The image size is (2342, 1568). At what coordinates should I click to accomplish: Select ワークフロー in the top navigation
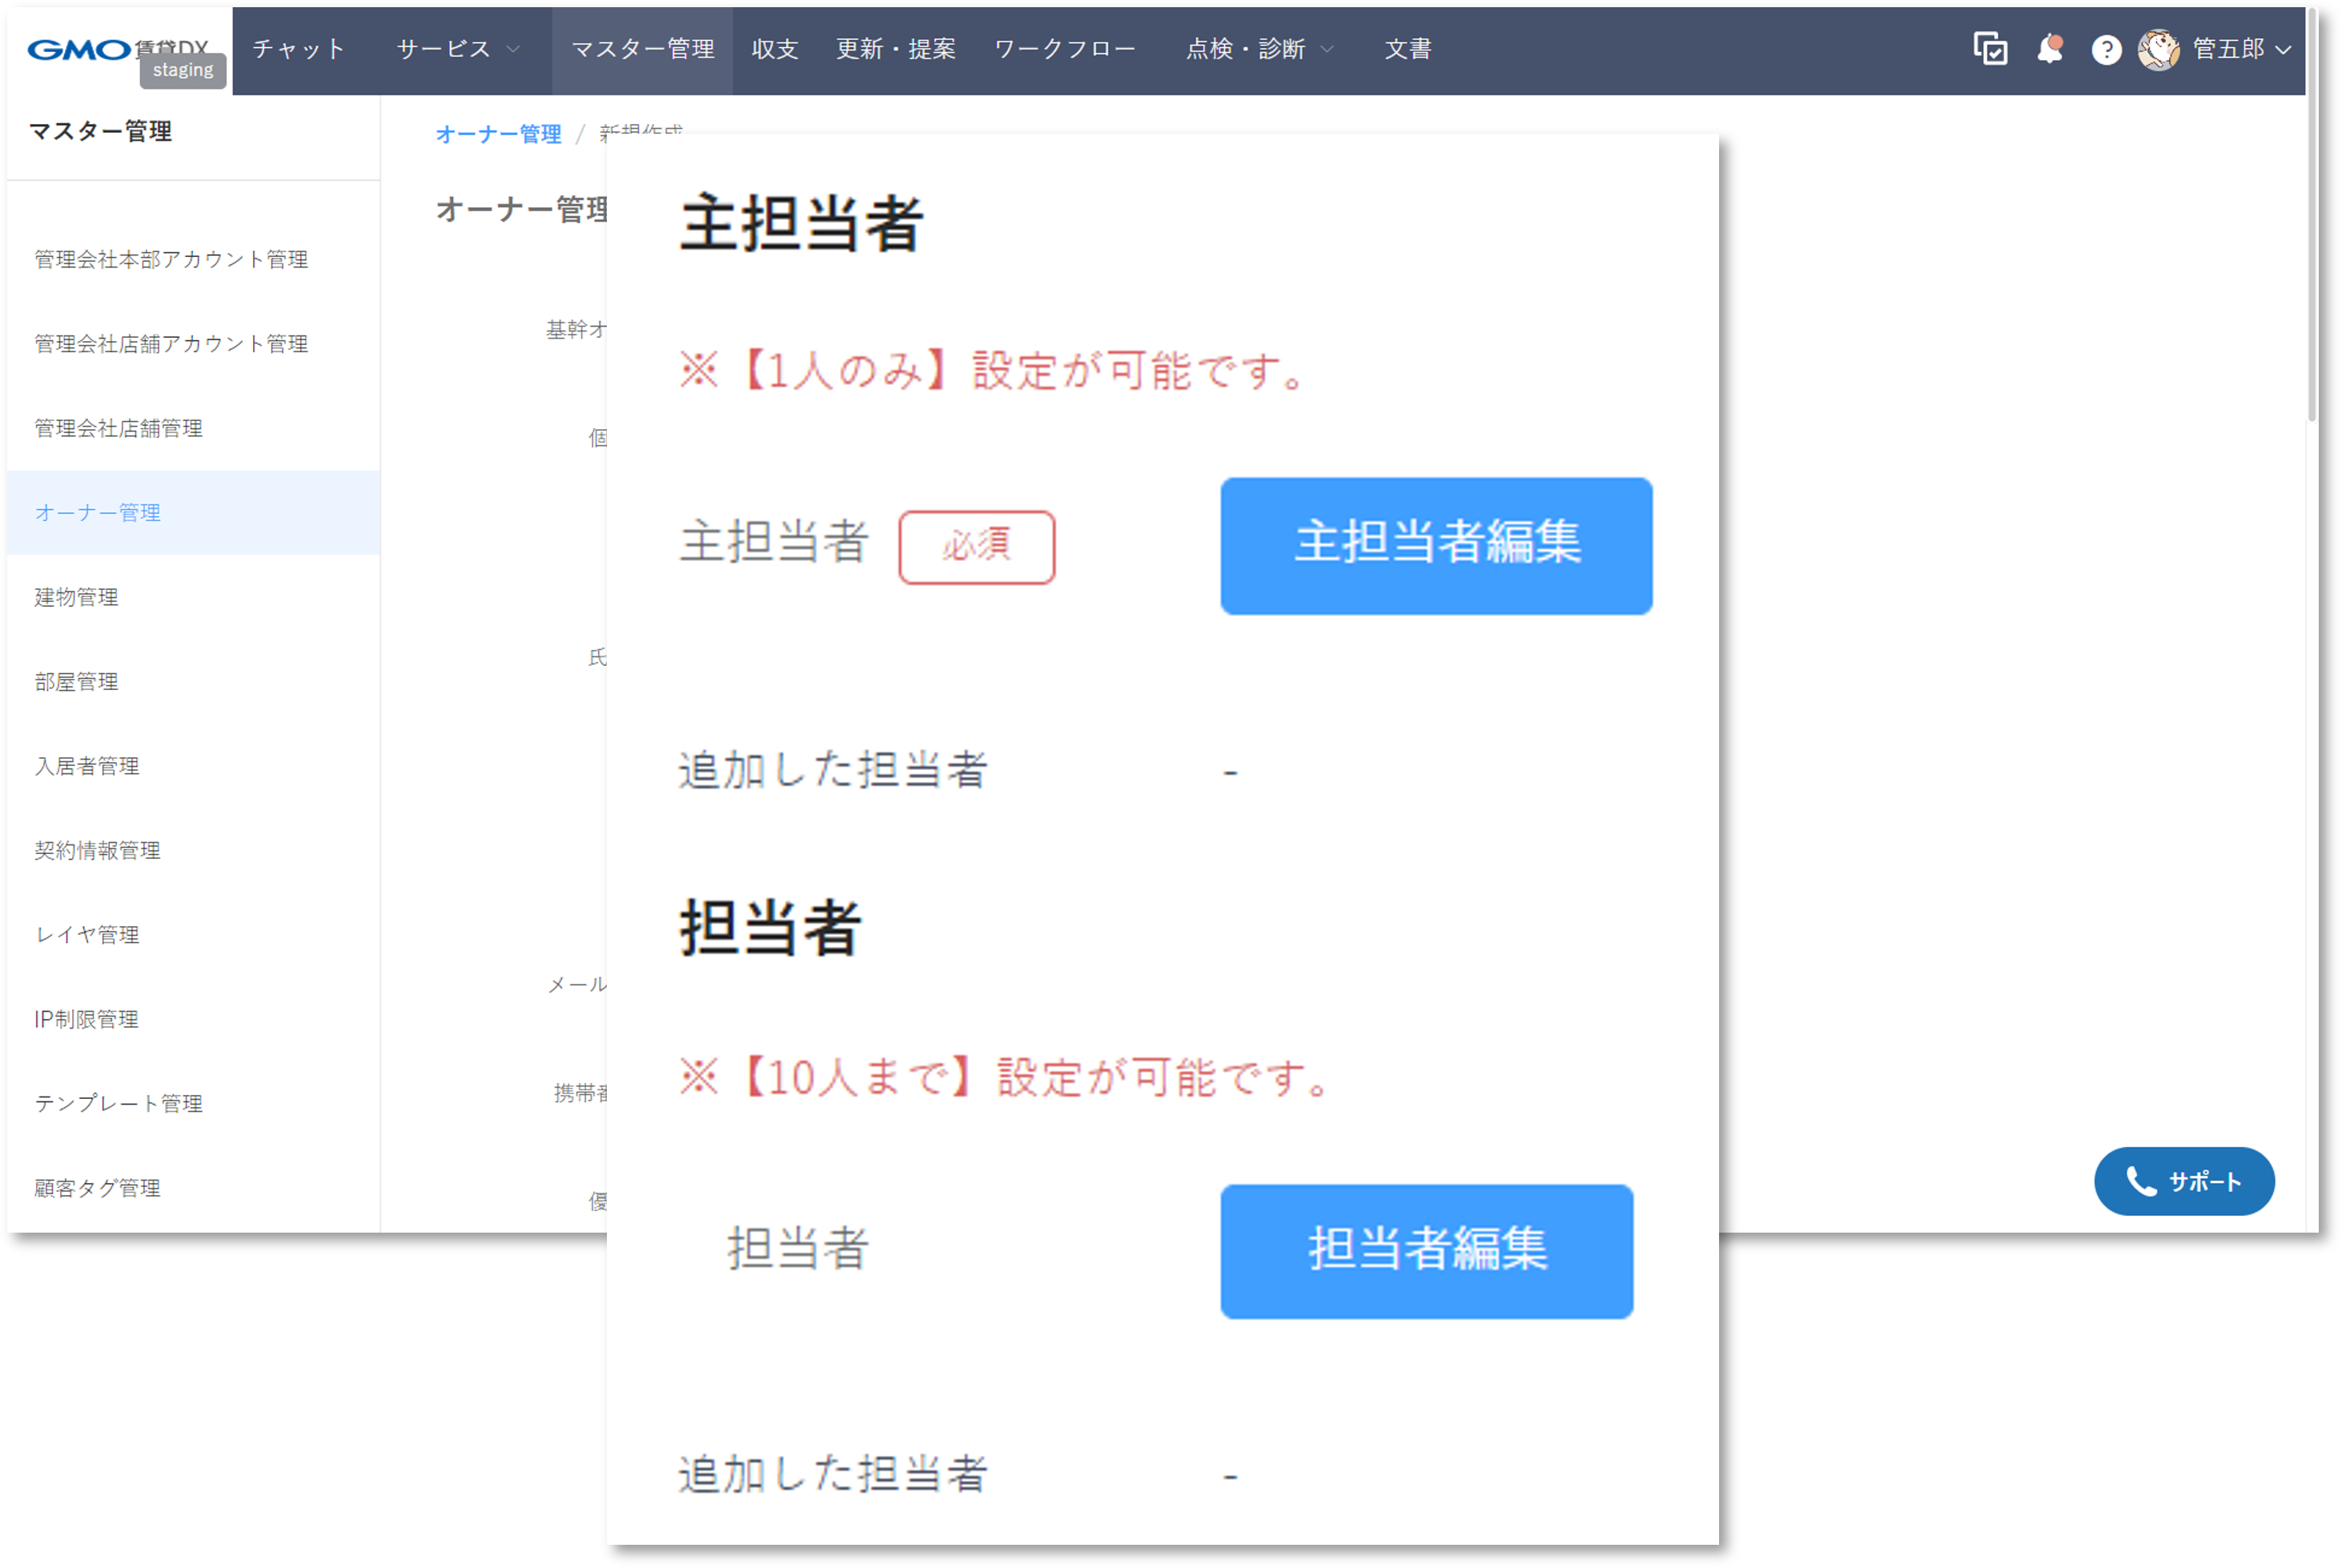[x=1064, y=49]
